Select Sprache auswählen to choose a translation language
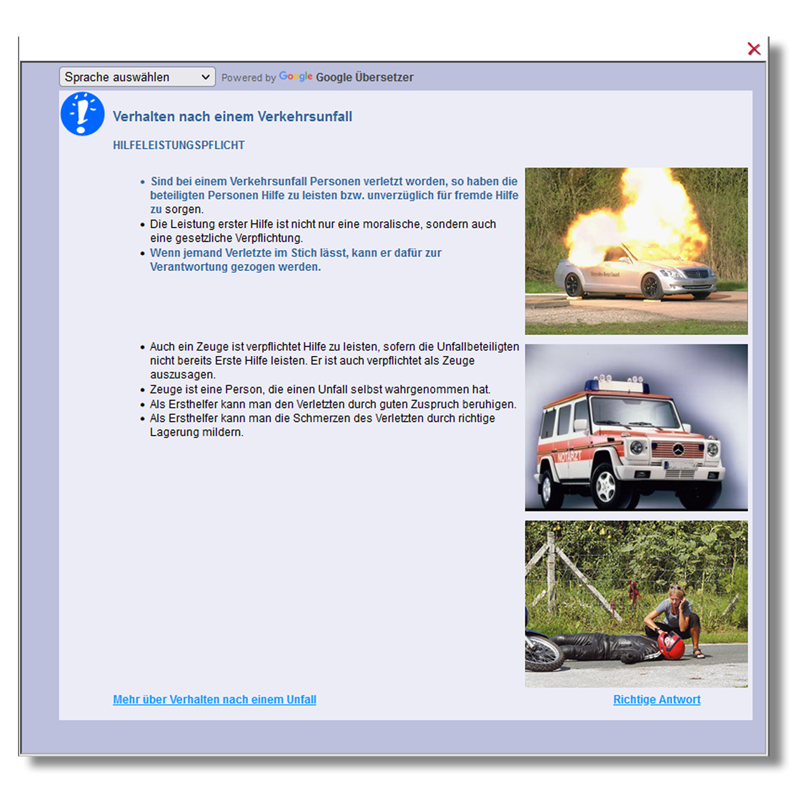This screenshot has width=804, height=804. pos(125,77)
